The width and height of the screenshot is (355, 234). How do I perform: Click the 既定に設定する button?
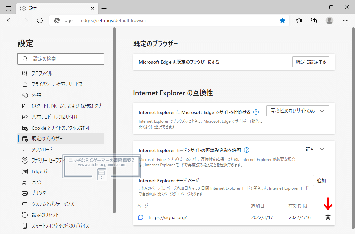point(311,62)
